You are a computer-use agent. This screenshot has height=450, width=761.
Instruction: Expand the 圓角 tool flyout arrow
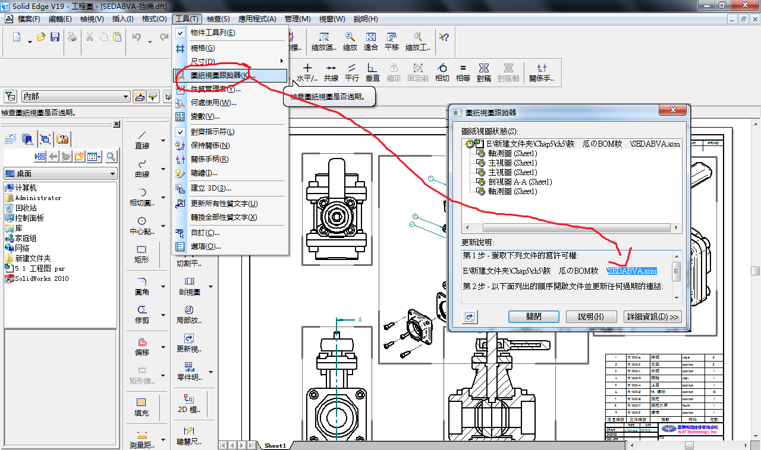pyautogui.click(x=163, y=286)
